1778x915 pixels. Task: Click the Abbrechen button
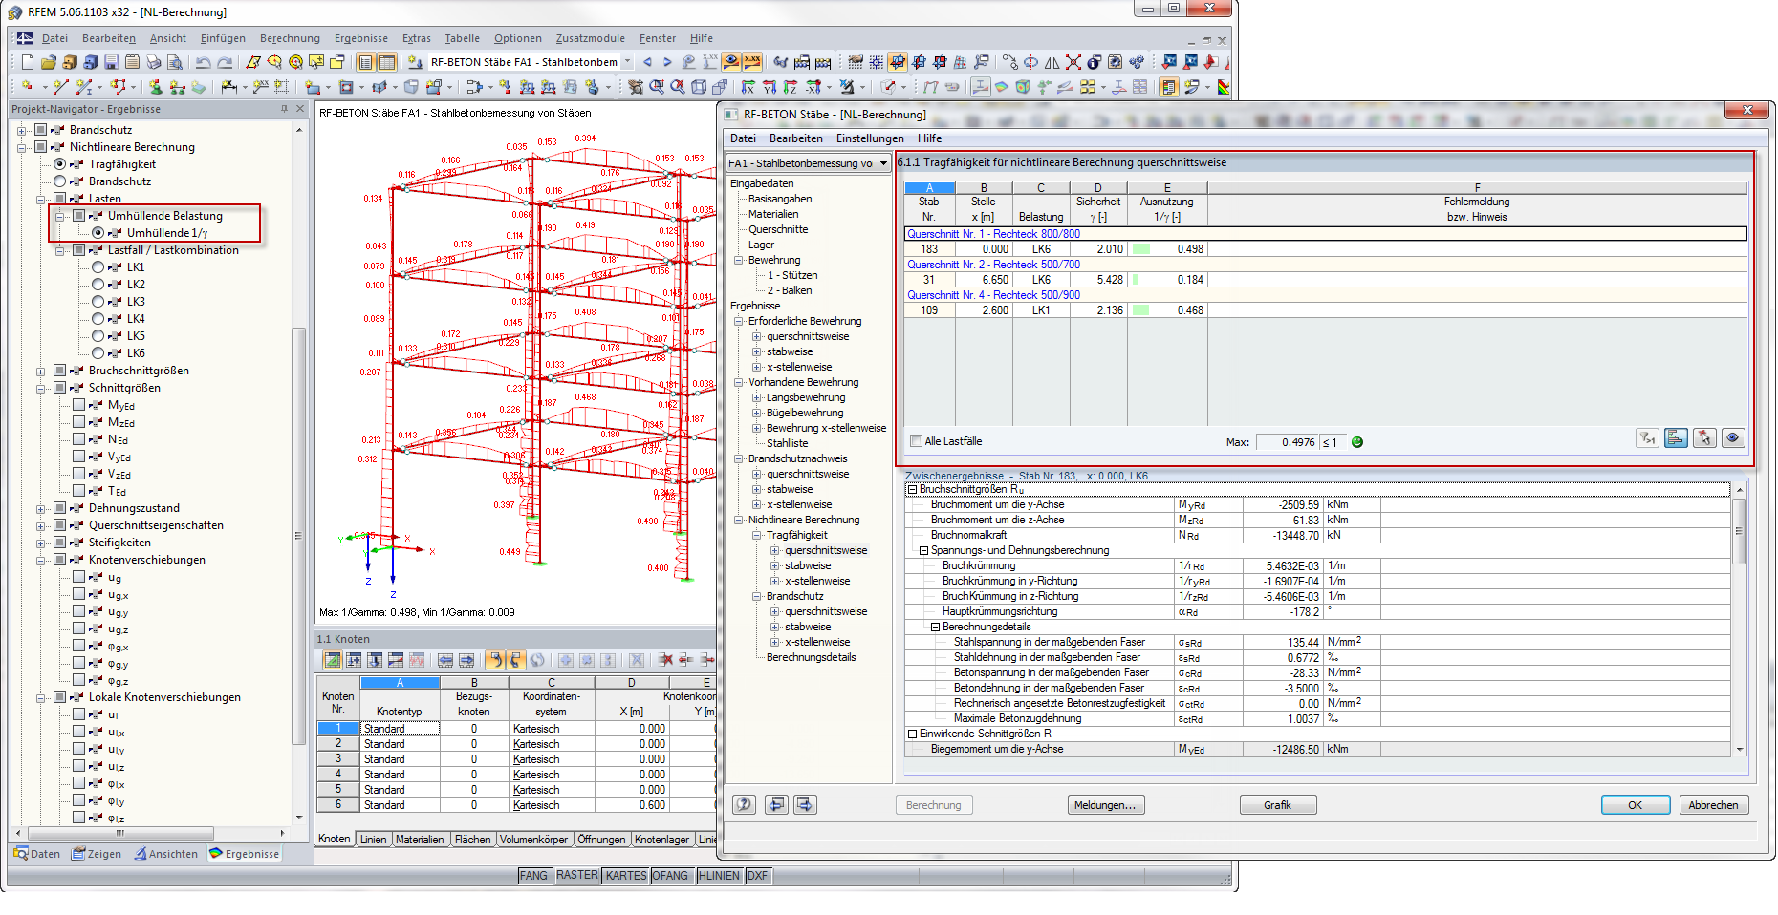pos(1714,805)
